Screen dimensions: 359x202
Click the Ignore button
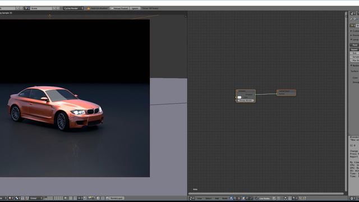[135, 8]
